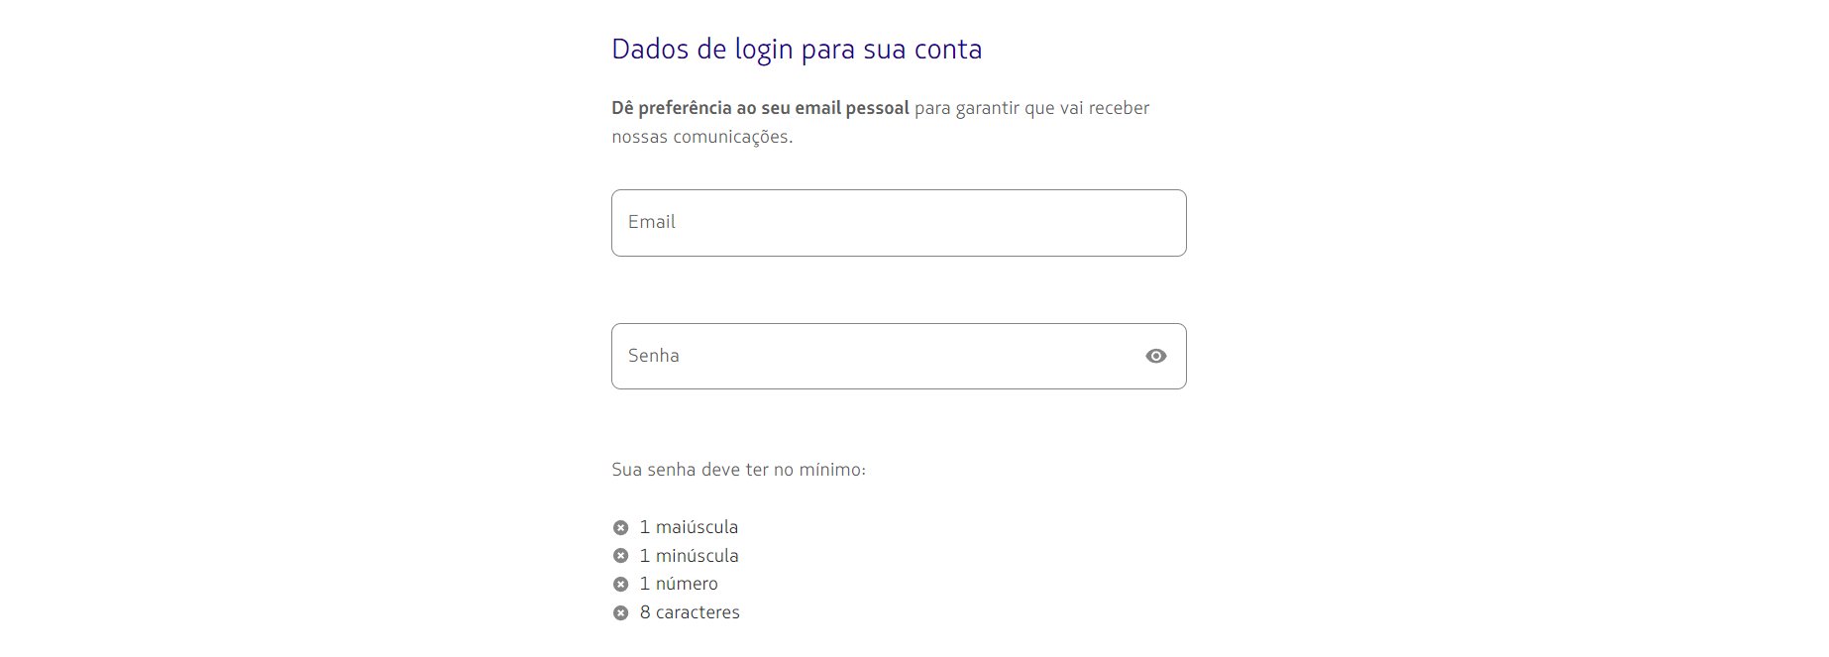Click the X icon beside 1 minúscula
The height and width of the screenshot is (657, 1829).
click(620, 556)
